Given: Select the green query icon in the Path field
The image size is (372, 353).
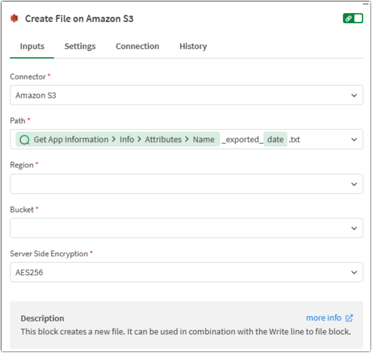Looking at the screenshot, I should tap(24, 139).
